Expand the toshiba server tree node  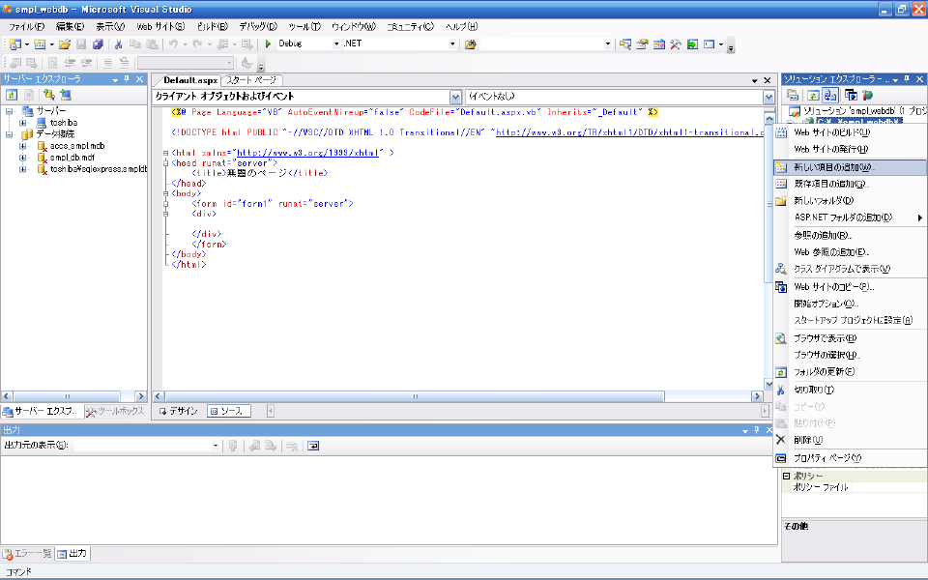coord(22,123)
